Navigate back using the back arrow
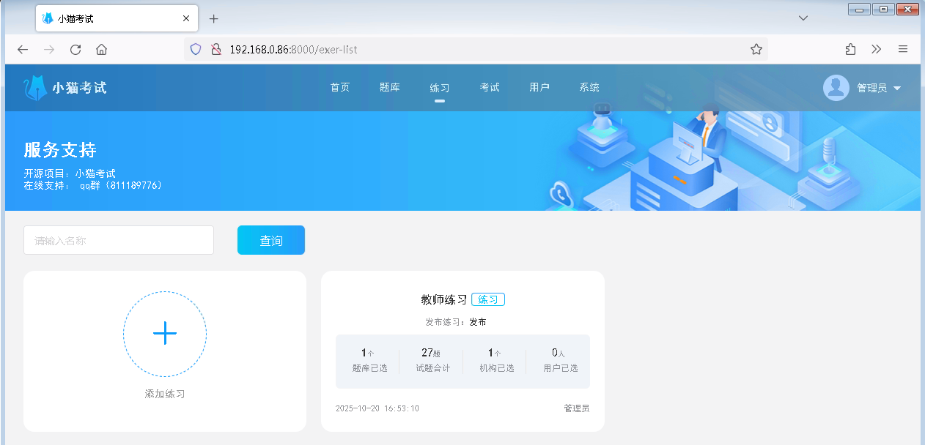 [x=22, y=49]
